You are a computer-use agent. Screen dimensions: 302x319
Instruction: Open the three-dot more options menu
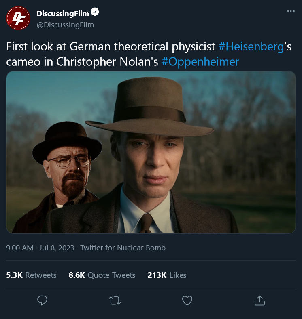click(291, 11)
